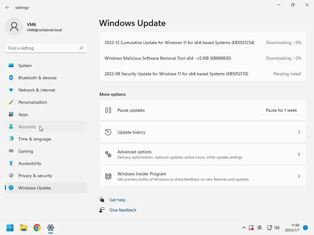
Task: Click the search magnifier icon
Action: tap(81, 48)
